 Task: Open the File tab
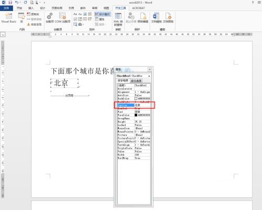(x=6, y=8)
